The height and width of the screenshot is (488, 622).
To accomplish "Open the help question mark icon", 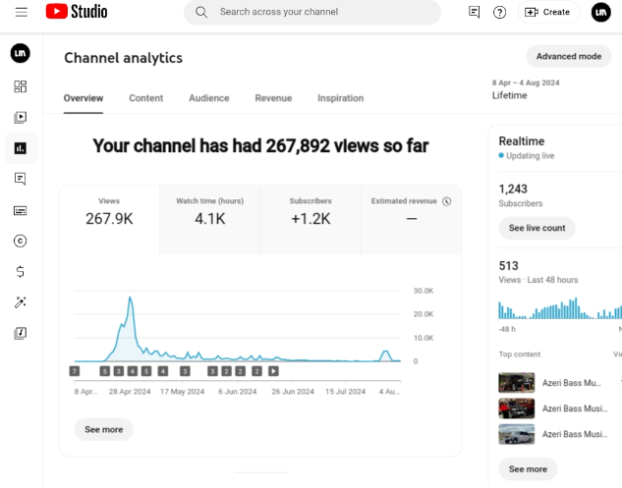I will click(499, 13).
